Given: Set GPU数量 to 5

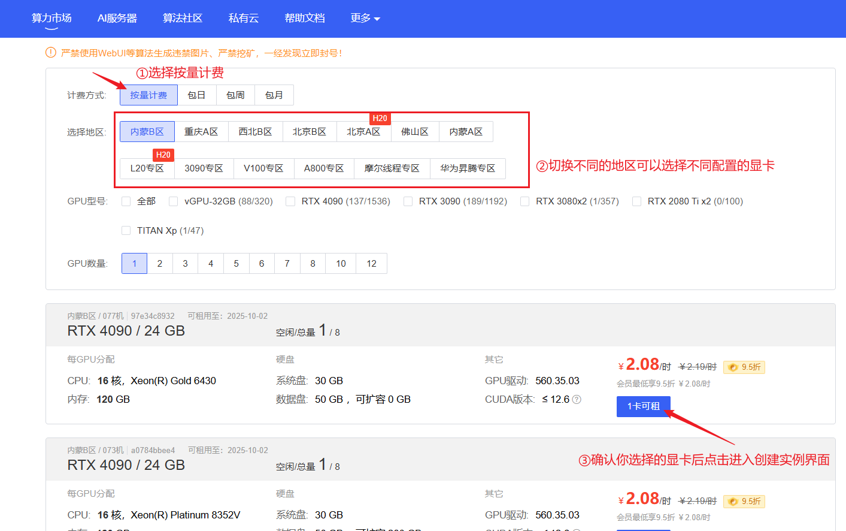Looking at the screenshot, I should coord(236,264).
